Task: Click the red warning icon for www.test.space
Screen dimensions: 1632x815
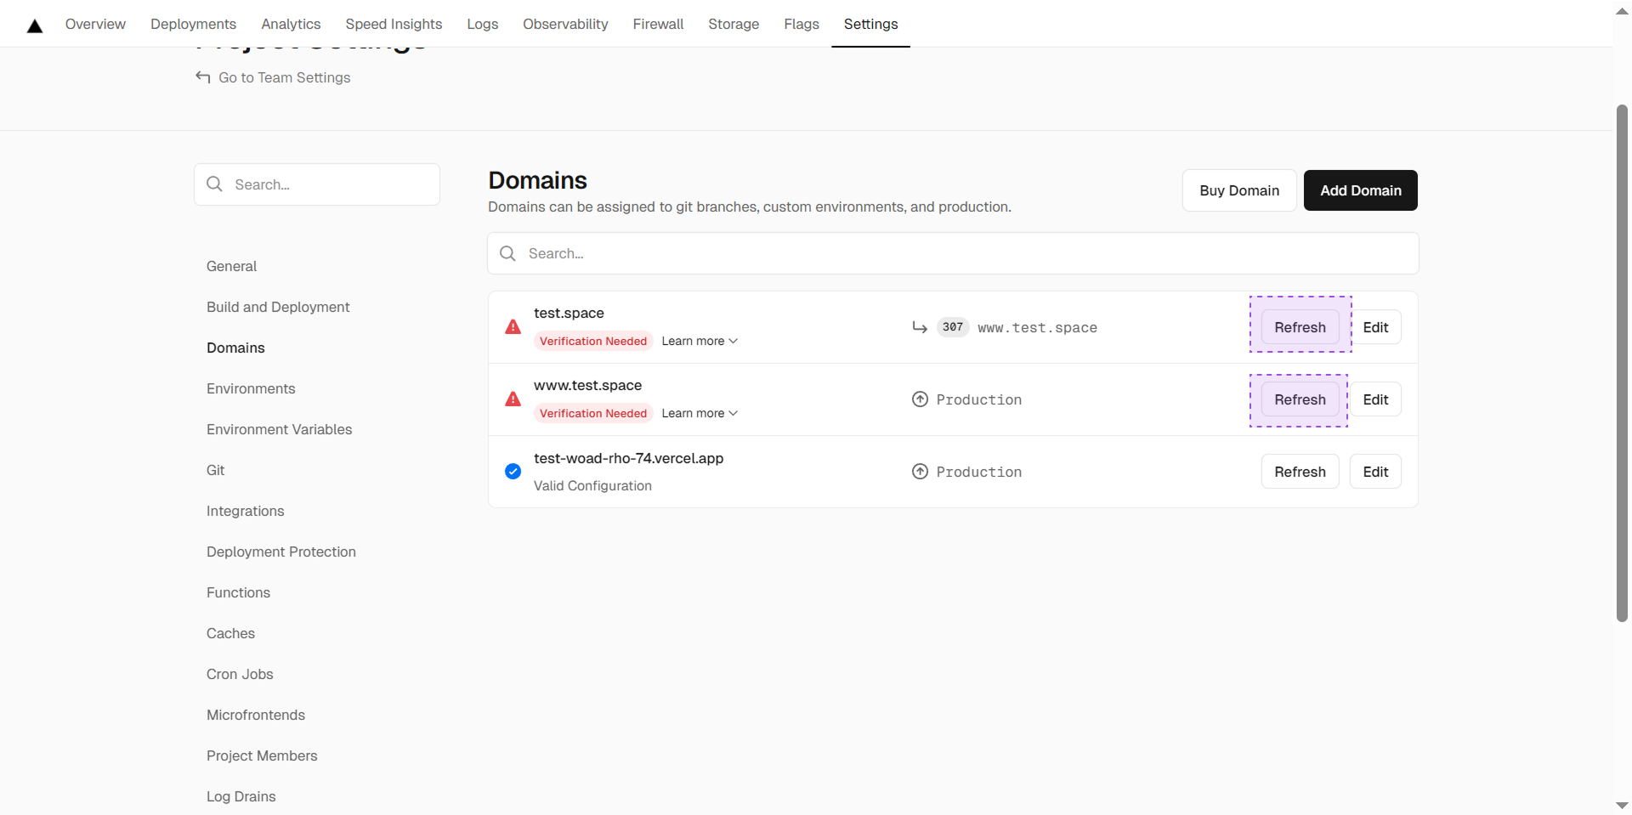Action: pyautogui.click(x=513, y=399)
